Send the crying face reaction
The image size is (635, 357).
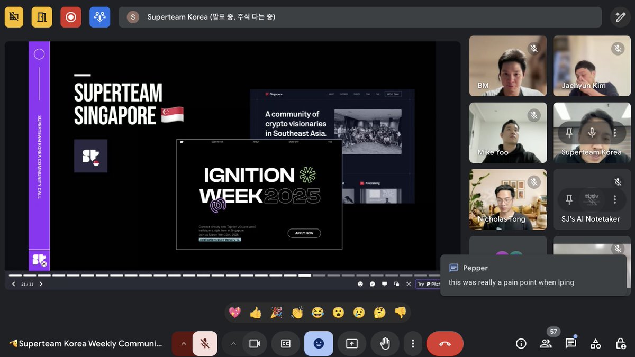359,313
